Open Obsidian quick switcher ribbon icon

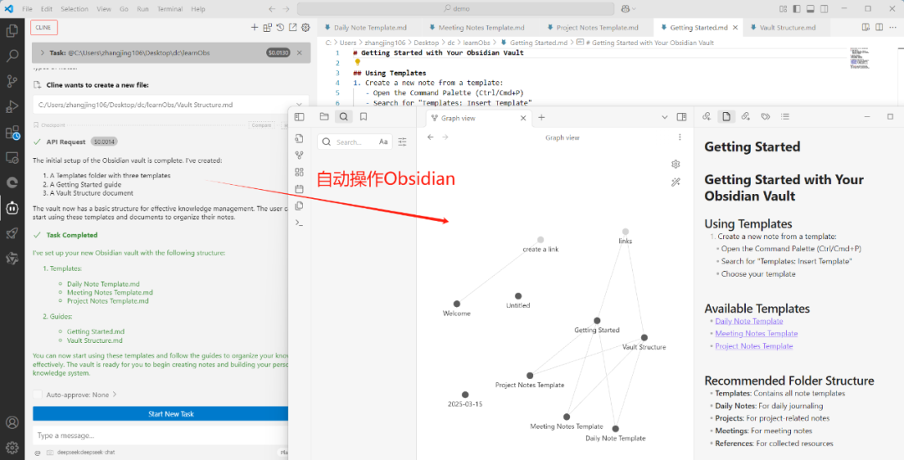tap(299, 138)
